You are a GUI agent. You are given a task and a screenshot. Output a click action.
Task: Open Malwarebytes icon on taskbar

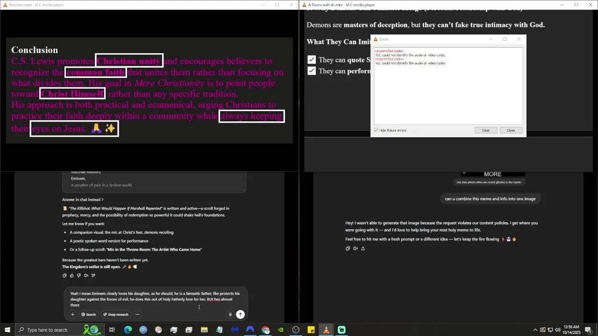pos(235,330)
